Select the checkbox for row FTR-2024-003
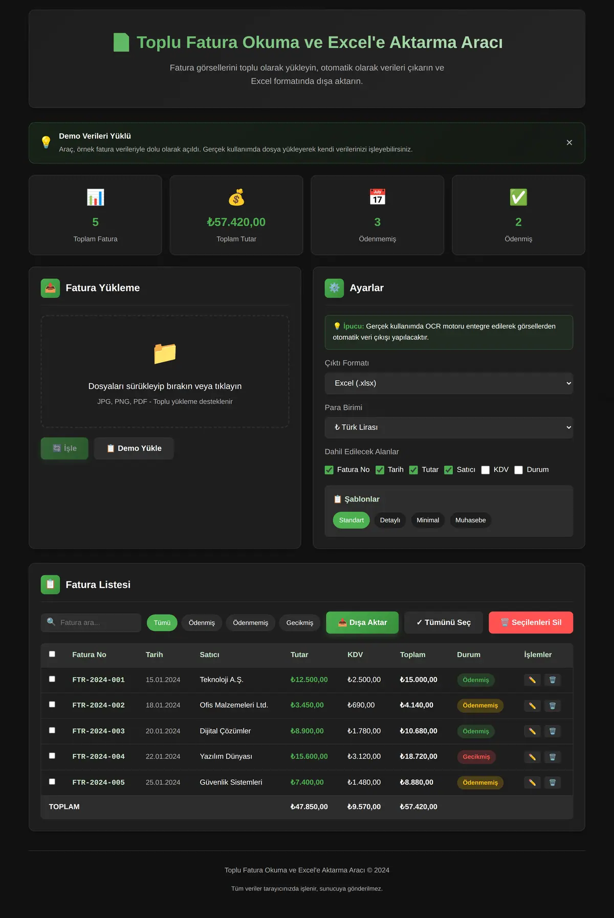The image size is (614, 918). 52,730
